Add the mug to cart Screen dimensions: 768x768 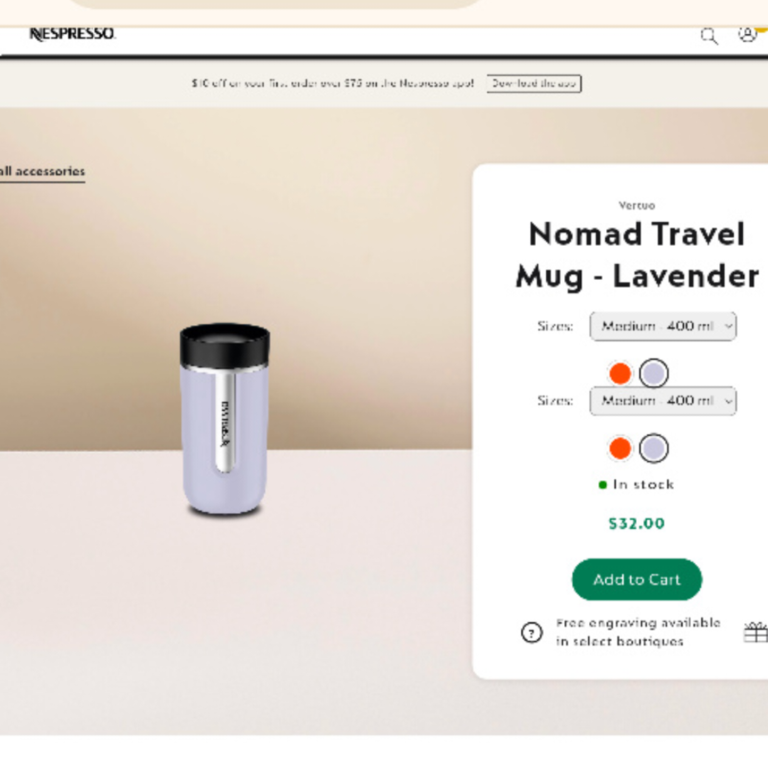(636, 580)
